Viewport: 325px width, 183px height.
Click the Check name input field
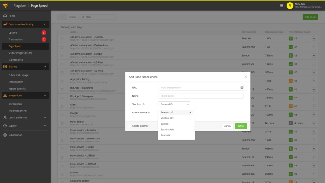(x=201, y=96)
